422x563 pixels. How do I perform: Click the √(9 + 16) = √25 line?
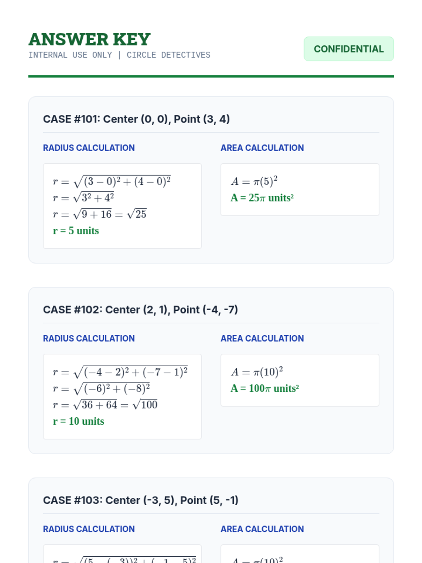(x=100, y=214)
